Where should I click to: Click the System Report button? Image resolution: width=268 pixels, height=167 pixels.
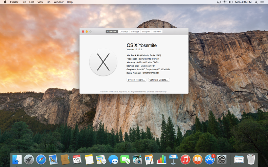point(136,80)
